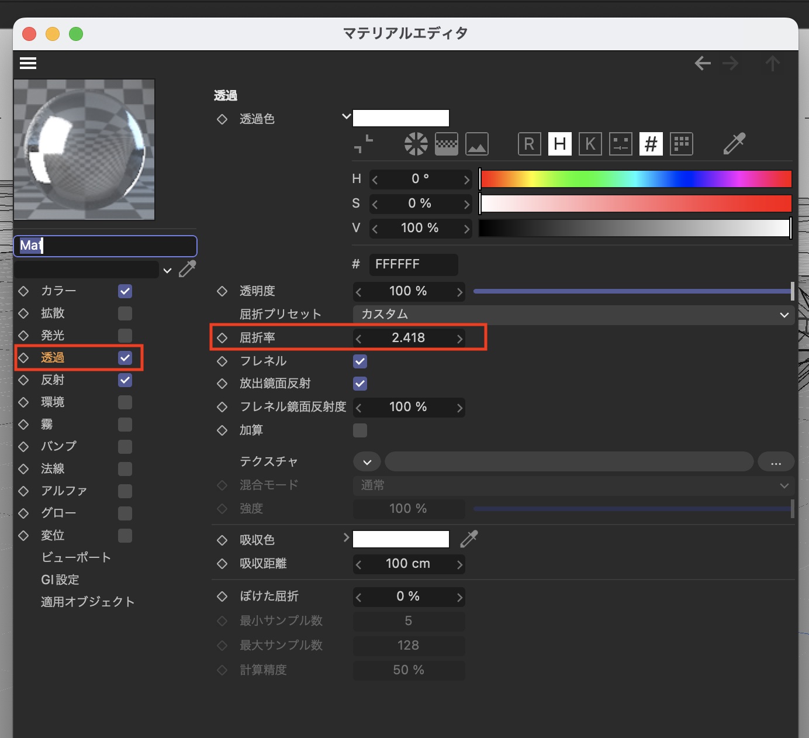Select the color wheel mode icon
Viewport: 809px width, 738px height.
pos(416,143)
